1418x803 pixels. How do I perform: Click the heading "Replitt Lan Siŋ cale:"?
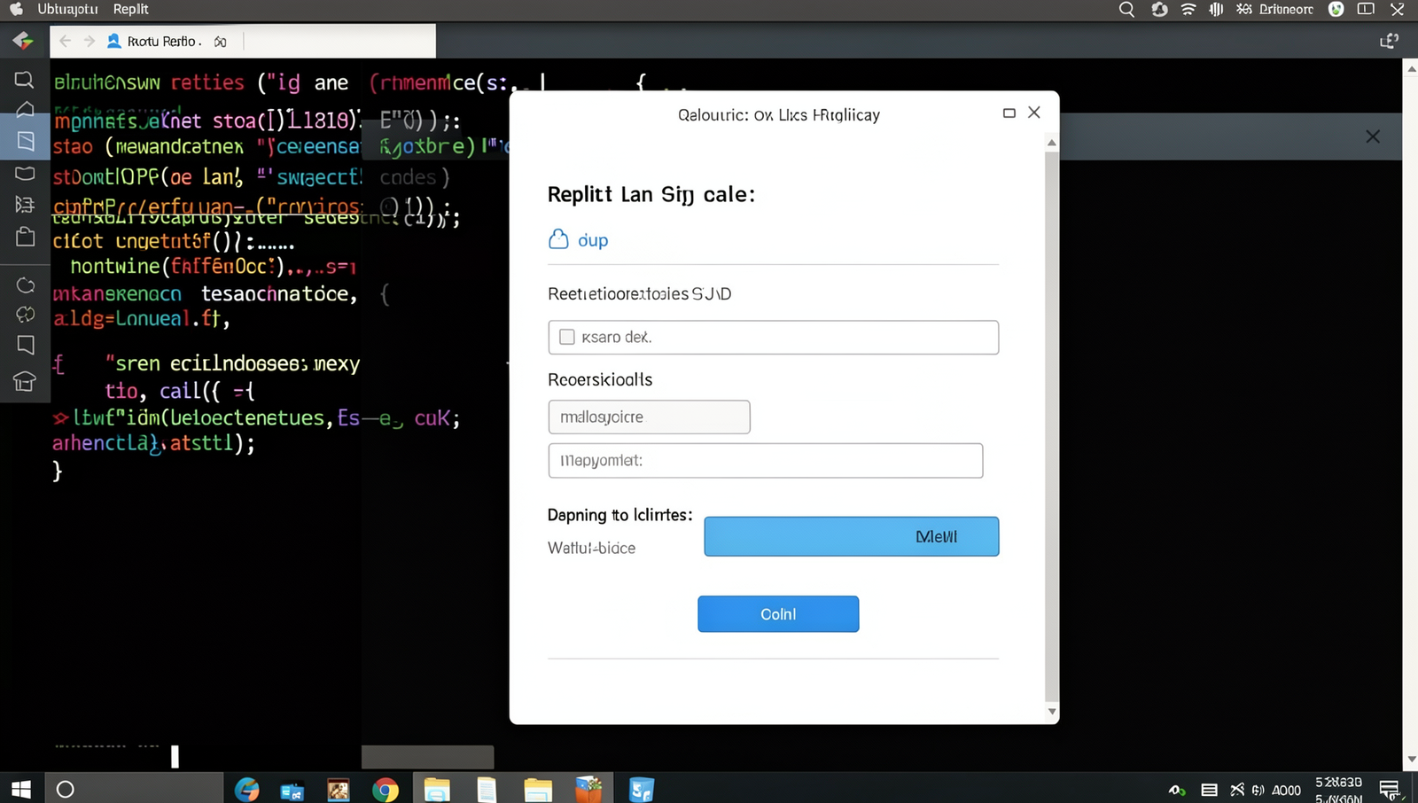coord(651,195)
